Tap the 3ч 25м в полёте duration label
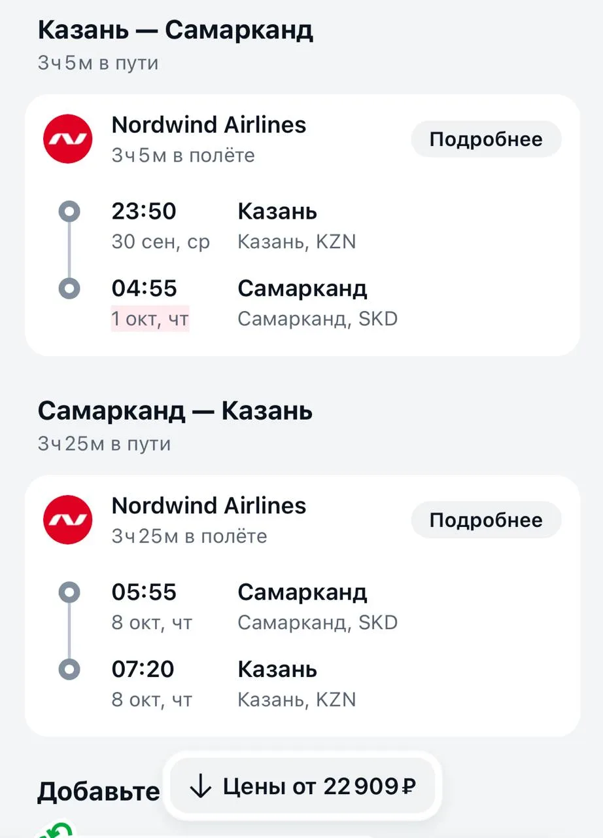 189,536
